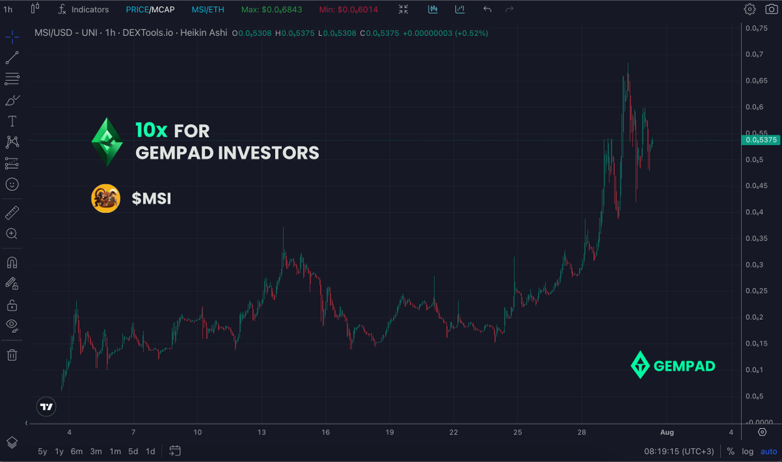Lock all drawing tools
This screenshot has height=462, width=782.
click(12, 304)
